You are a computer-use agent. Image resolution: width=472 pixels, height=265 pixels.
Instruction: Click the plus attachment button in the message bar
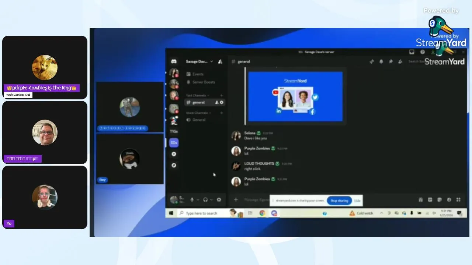click(x=236, y=199)
